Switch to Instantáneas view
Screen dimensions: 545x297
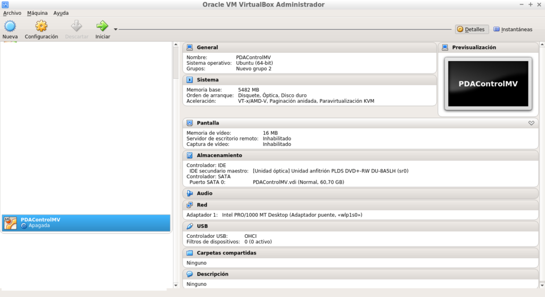[513, 29]
